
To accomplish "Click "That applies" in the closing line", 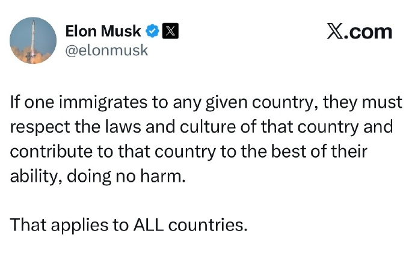I will (60, 226).
